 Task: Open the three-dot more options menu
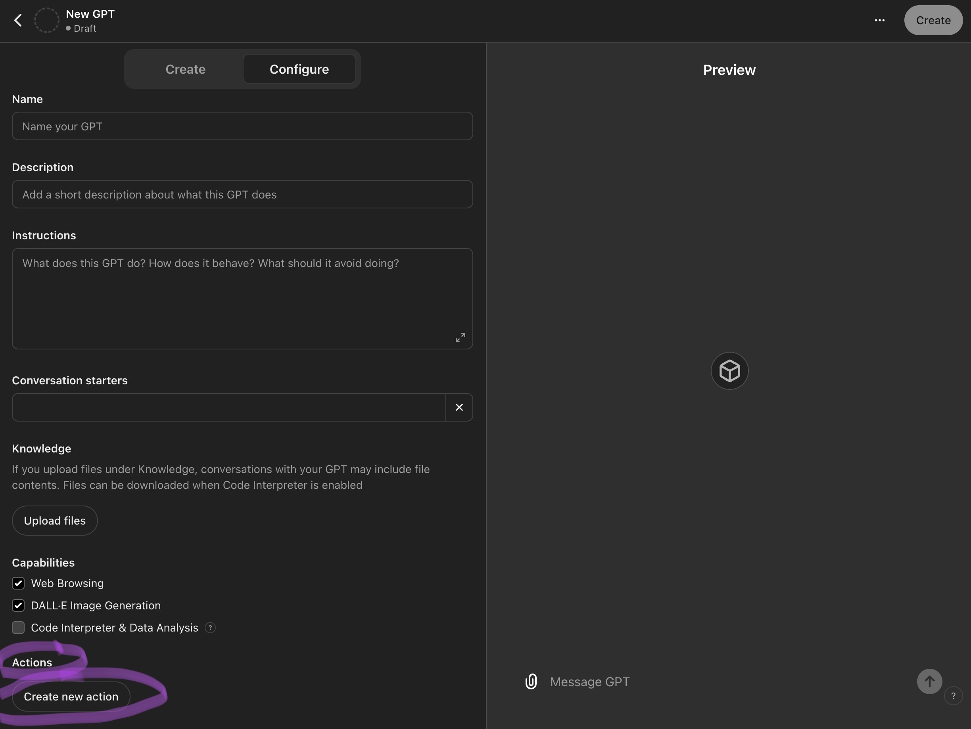pos(879,20)
